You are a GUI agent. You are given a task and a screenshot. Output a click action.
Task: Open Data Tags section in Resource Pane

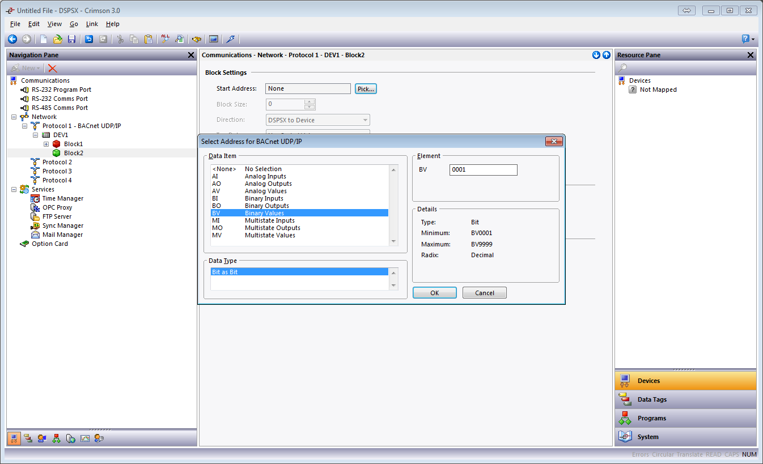pos(685,399)
